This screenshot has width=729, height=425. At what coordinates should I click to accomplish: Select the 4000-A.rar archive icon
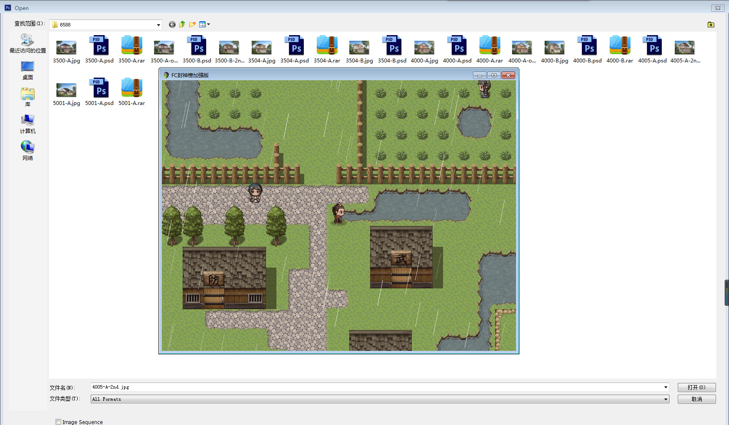tap(489, 46)
